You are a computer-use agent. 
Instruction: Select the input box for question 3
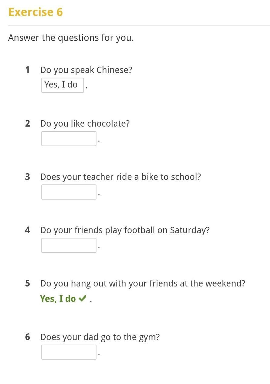click(x=69, y=192)
